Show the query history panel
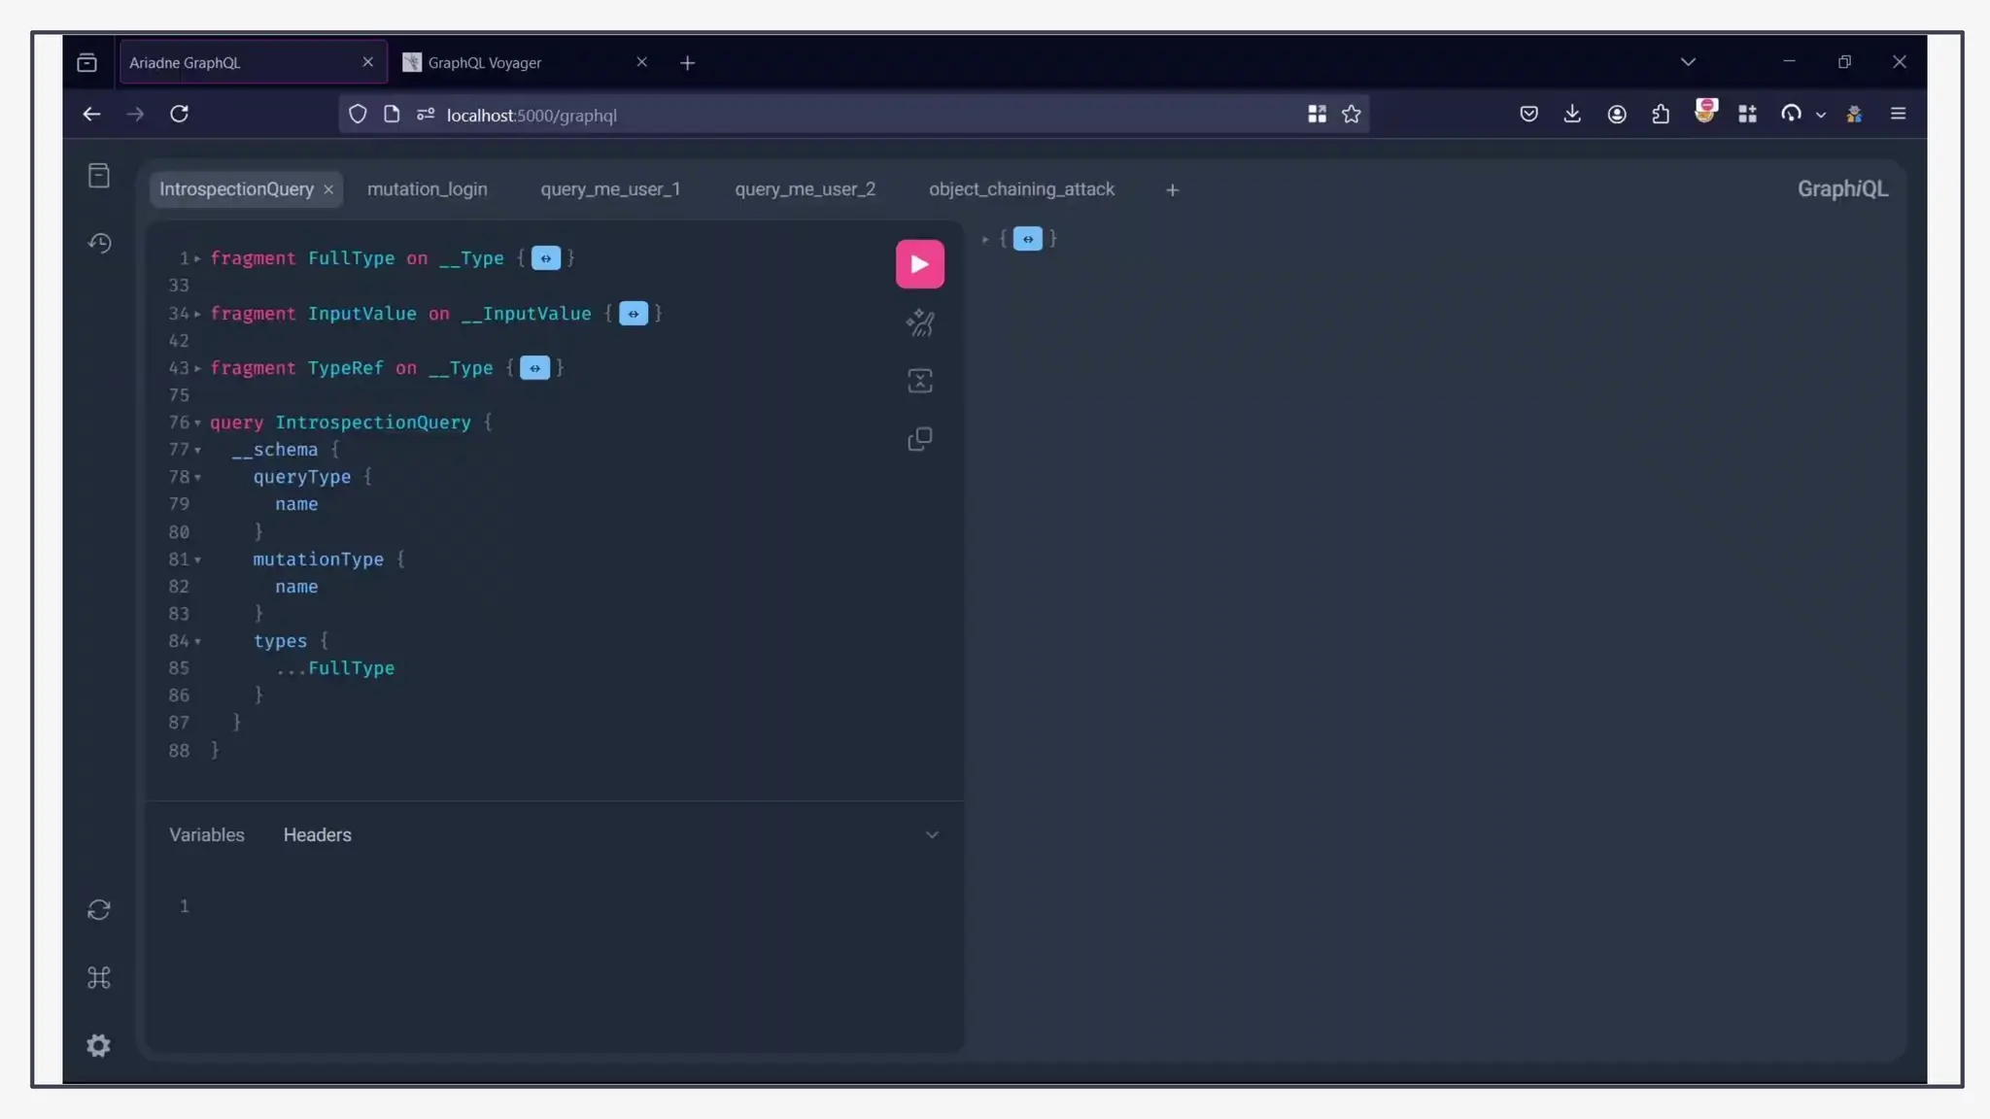 (98, 243)
